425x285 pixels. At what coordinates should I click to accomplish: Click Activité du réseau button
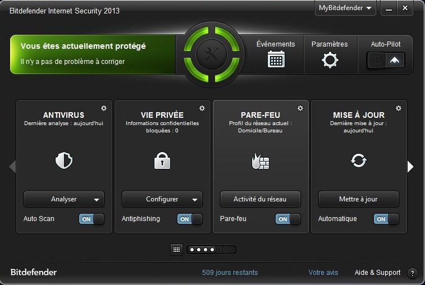(x=260, y=199)
